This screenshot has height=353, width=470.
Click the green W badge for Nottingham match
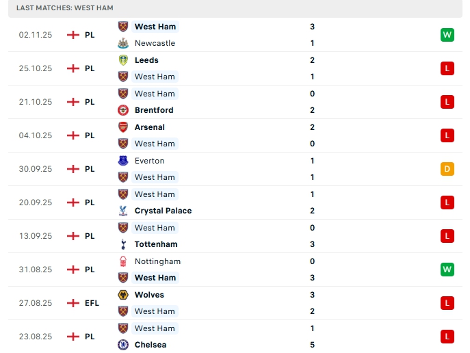click(x=447, y=269)
